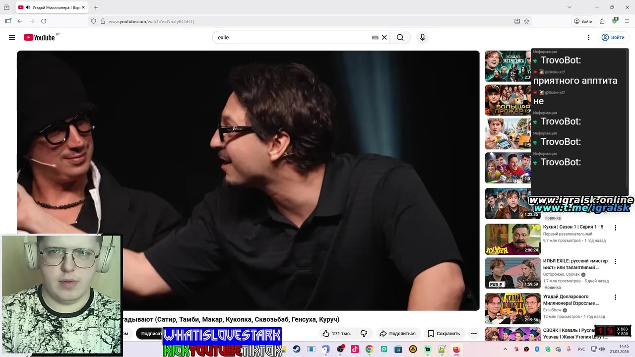635x357 pixels.
Task: Open "Кухня | Сезон 1" video thumbnail
Action: pyautogui.click(x=513, y=239)
